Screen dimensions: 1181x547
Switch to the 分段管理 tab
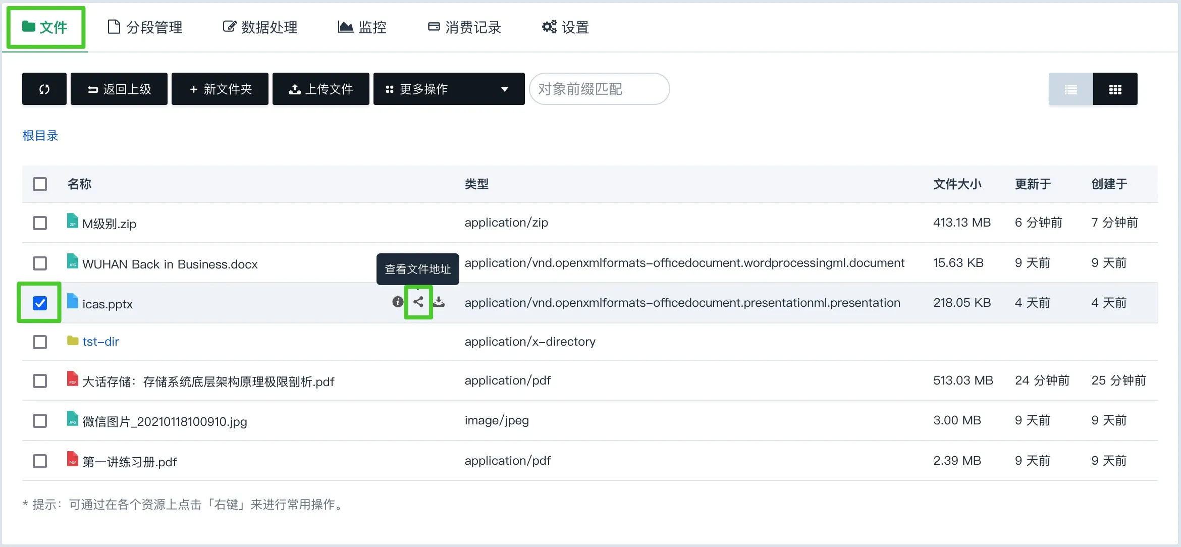[145, 27]
